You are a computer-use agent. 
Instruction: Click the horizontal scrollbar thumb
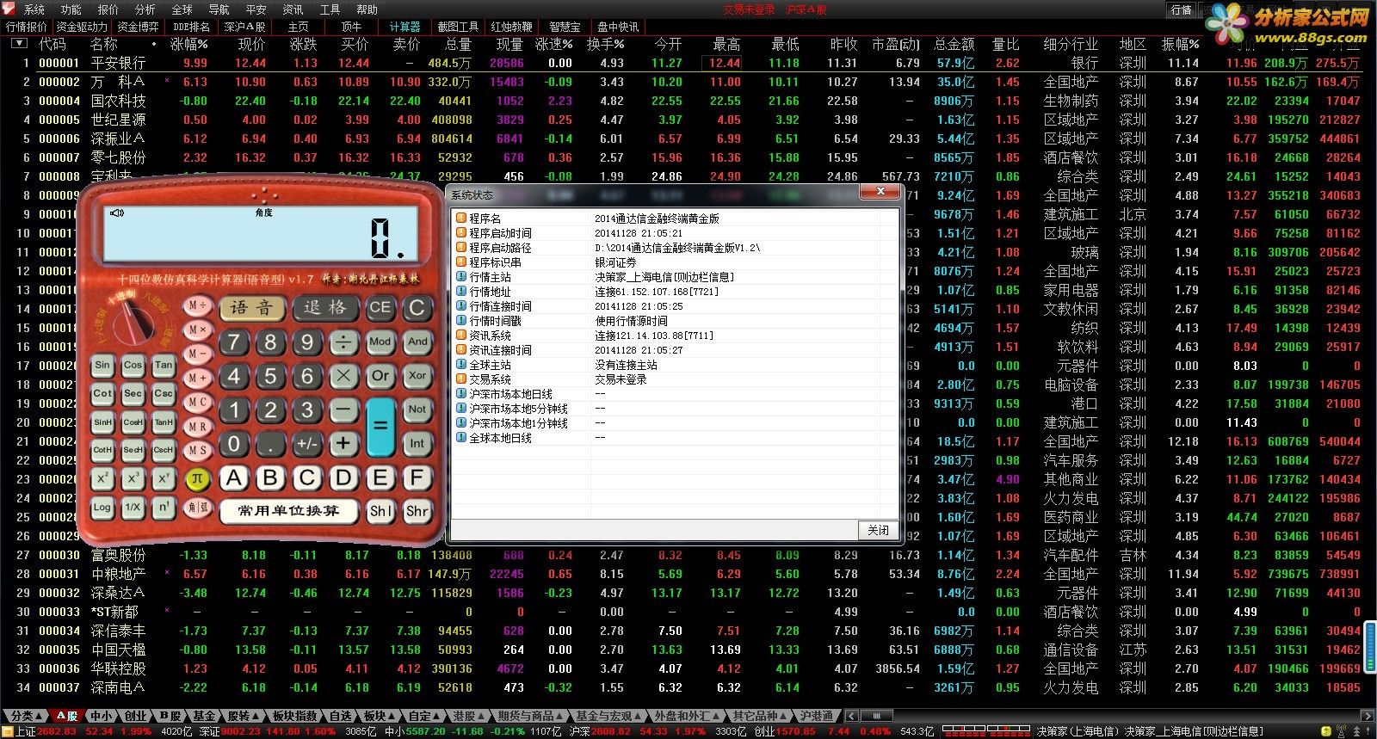tap(875, 716)
